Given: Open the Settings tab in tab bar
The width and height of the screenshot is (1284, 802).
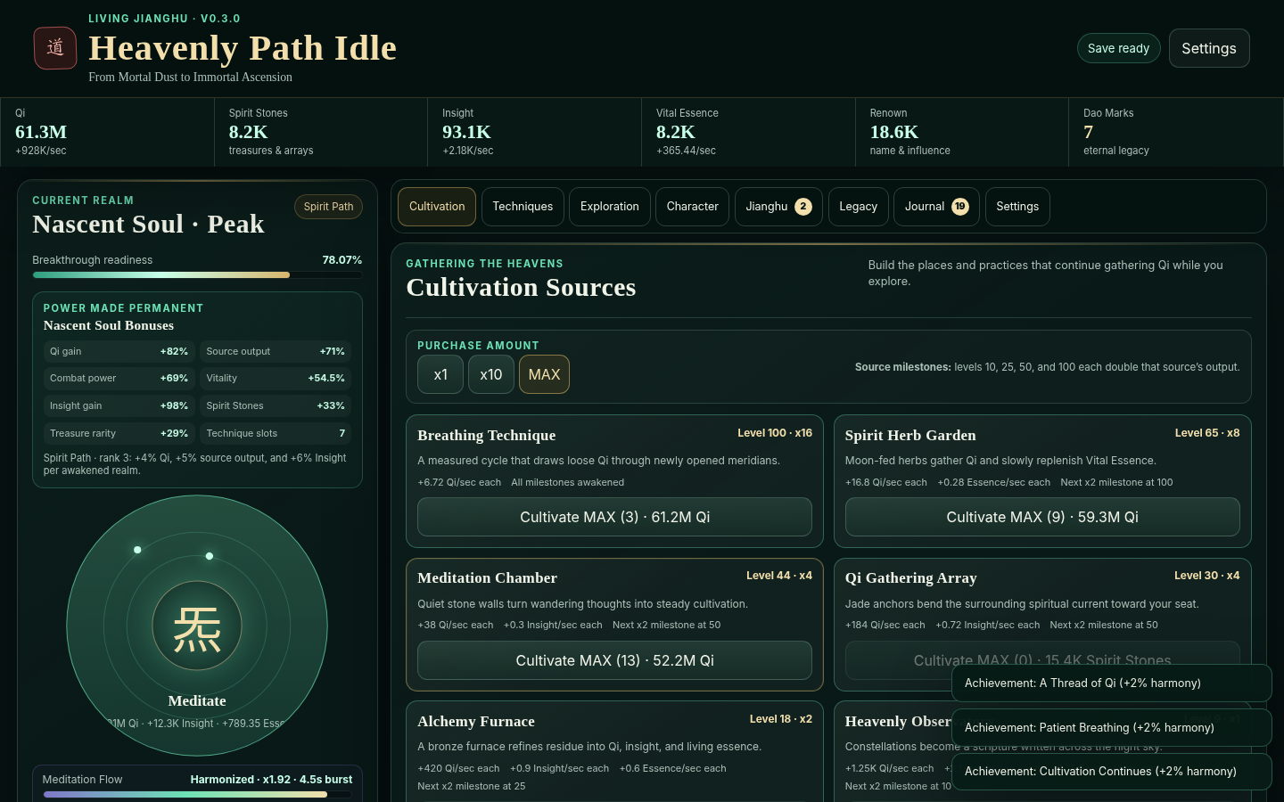Looking at the screenshot, I should click(x=1017, y=207).
